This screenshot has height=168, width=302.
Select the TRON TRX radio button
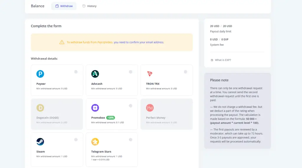pyautogui.click(x=186, y=72)
